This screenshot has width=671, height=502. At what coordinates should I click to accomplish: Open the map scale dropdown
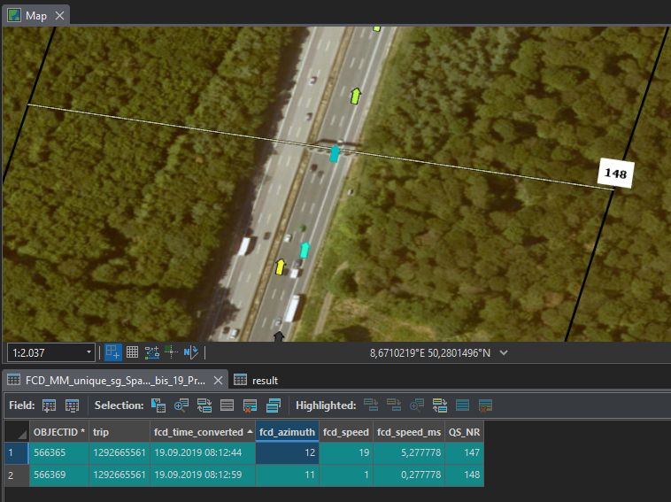pyautogui.click(x=89, y=352)
